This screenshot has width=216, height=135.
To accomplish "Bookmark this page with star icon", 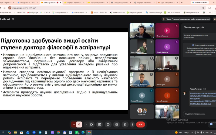I will [x=203, y=8].
